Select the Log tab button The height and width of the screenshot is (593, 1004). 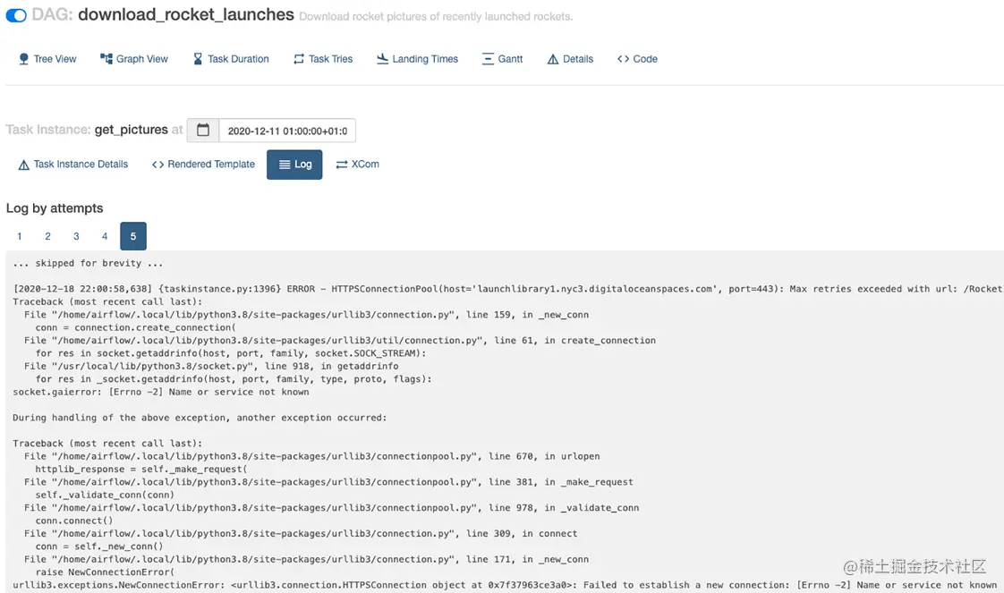(x=294, y=165)
